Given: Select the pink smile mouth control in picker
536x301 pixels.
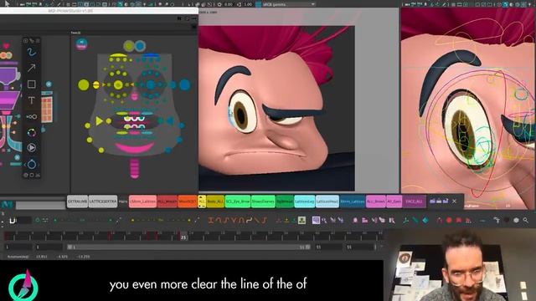Looking at the screenshot, I should click(134, 148).
